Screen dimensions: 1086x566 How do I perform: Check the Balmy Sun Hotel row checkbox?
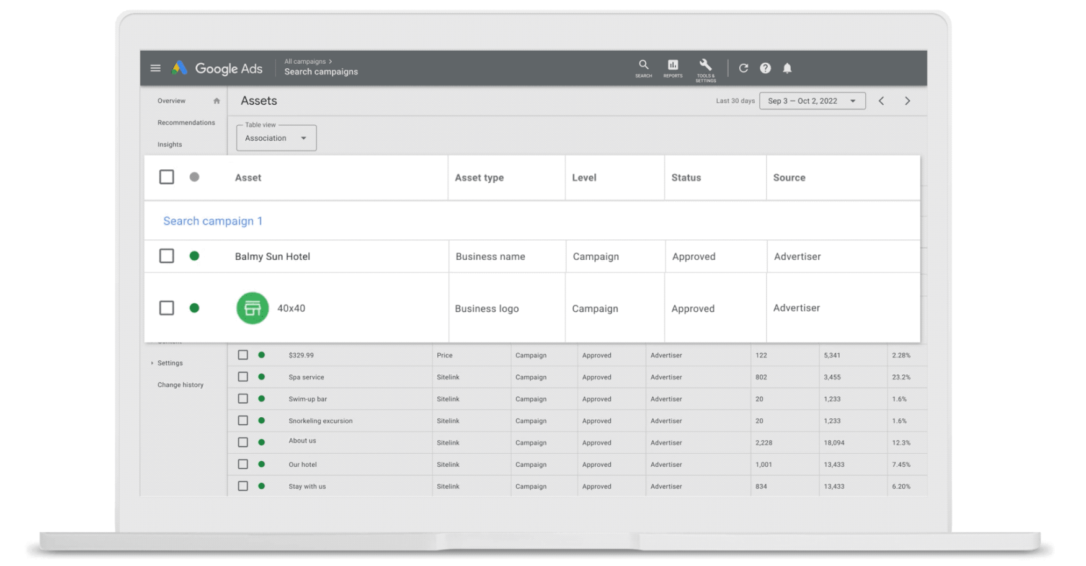(166, 256)
